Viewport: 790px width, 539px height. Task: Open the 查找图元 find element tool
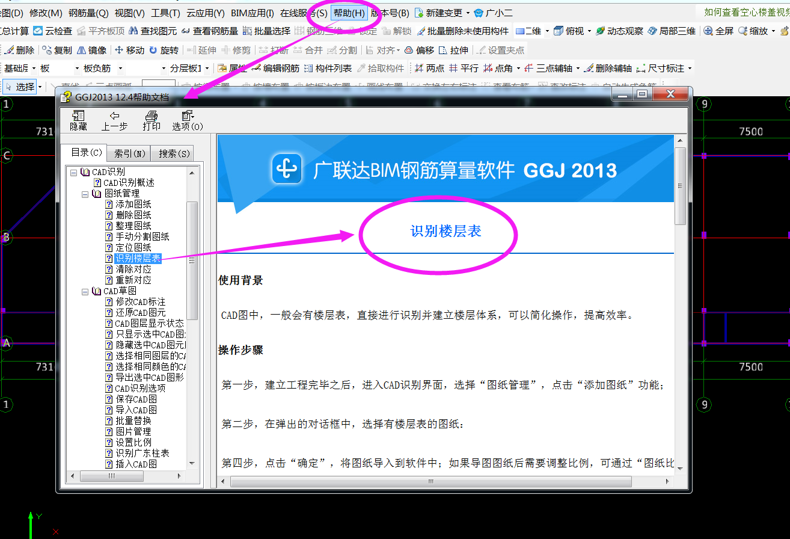153,31
